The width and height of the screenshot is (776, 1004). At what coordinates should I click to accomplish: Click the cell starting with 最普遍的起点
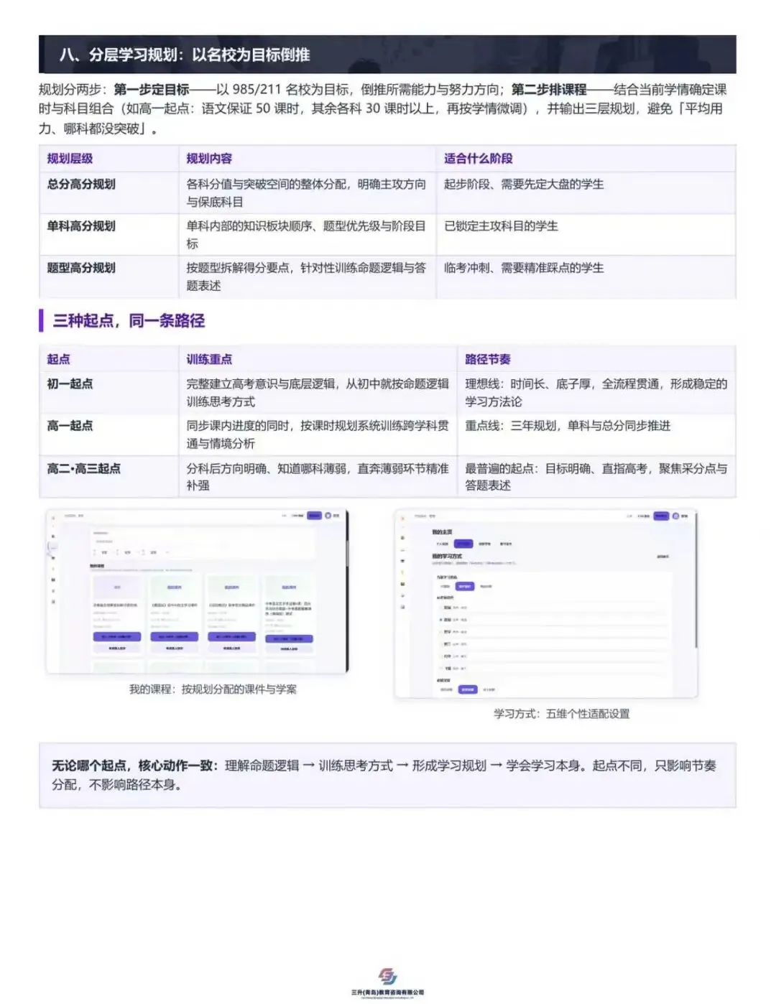[x=596, y=477]
